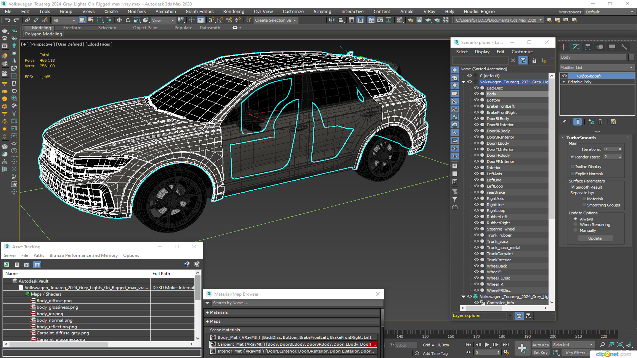Image resolution: width=637 pixels, height=358 pixels.
Task: Click Zoom Extents Selected viewport icon
Action: coord(620,345)
